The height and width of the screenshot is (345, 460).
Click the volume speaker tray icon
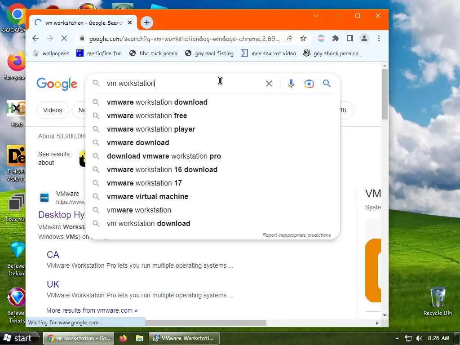(419, 338)
